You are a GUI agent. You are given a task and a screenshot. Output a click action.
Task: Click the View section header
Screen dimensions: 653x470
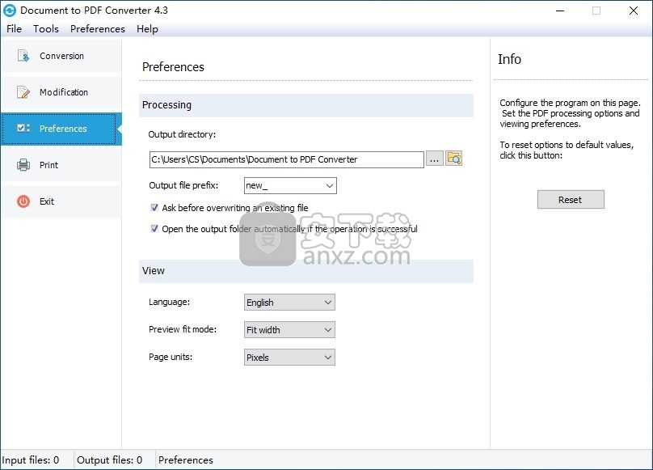click(x=306, y=271)
